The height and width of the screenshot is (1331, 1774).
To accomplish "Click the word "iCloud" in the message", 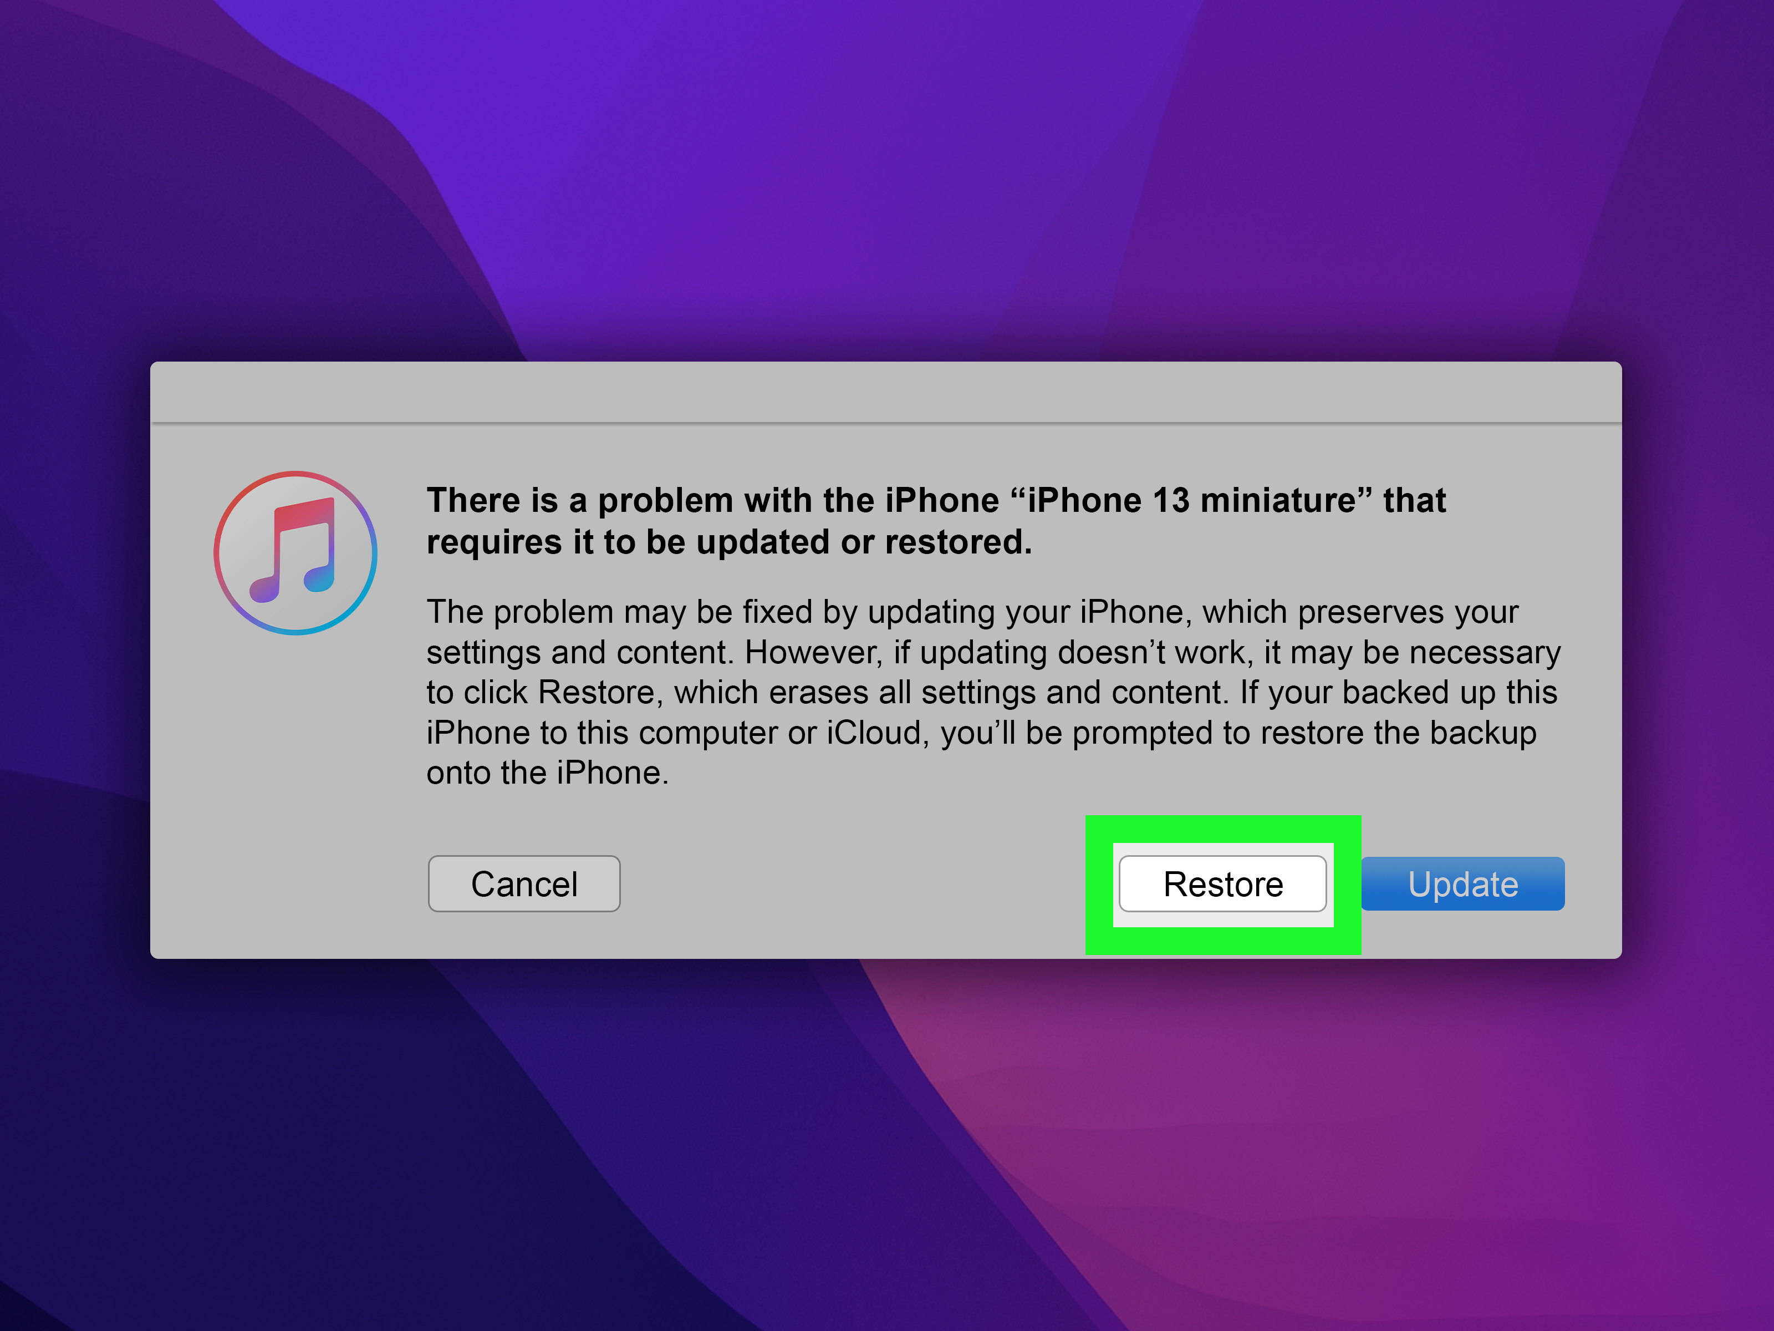I will [x=873, y=733].
